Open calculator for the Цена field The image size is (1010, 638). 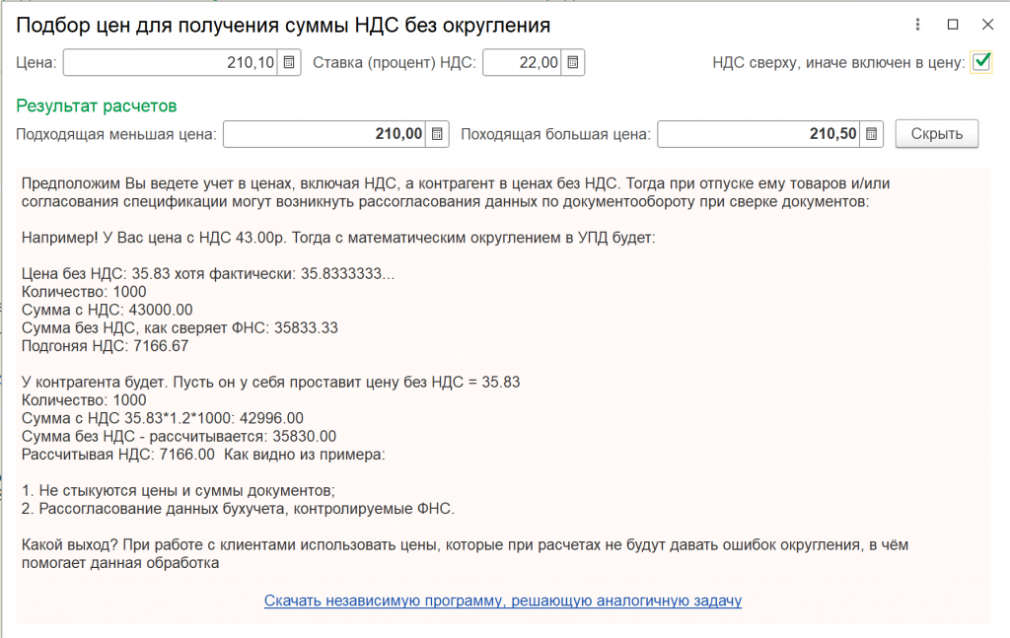pos(289,63)
